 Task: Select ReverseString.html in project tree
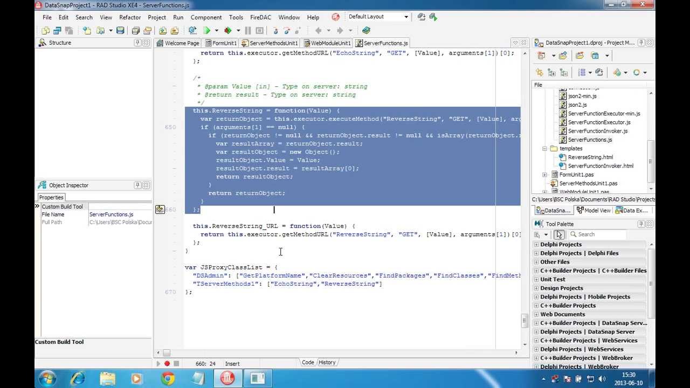[590, 157]
